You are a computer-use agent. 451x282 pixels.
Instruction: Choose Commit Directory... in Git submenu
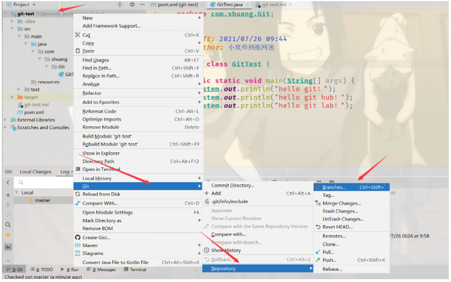(258, 186)
